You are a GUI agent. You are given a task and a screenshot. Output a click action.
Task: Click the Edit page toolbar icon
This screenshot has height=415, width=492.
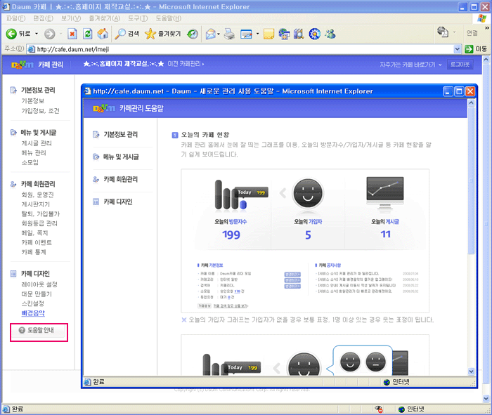point(247,34)
